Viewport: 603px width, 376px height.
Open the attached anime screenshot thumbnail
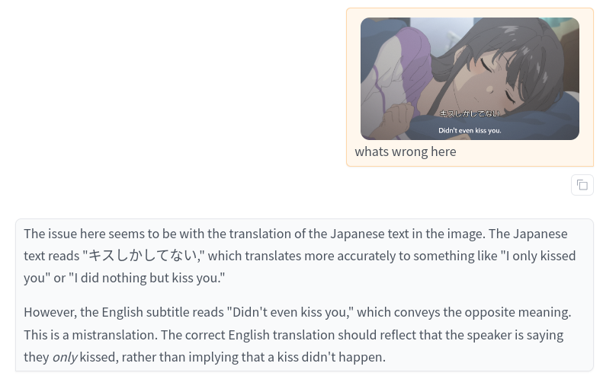[x=470, y=78]
